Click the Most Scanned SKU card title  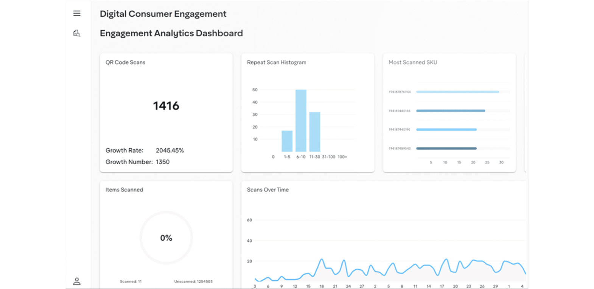tap(413, 62)
